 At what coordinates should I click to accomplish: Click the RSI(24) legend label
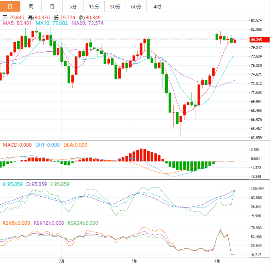(83, 223)
